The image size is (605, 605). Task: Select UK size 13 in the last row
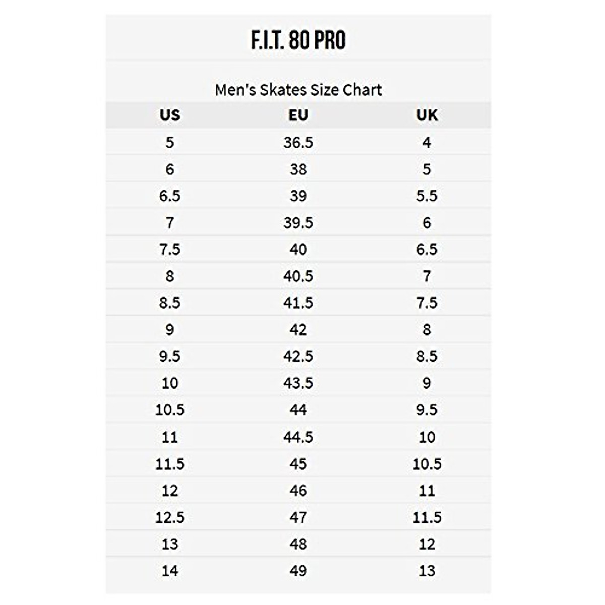(x=427, y=571)
